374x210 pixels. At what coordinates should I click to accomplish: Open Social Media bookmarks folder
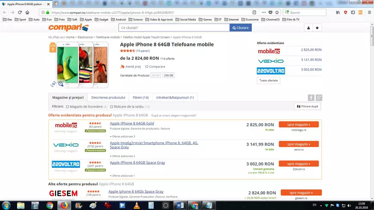pos(186,20)
